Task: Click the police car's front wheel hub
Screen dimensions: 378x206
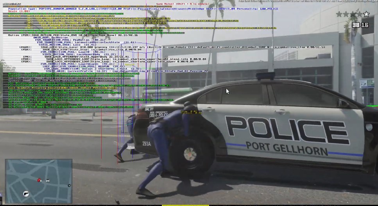Action: [190, 155]
